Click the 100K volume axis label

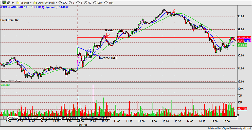click(x=240, y=89)
